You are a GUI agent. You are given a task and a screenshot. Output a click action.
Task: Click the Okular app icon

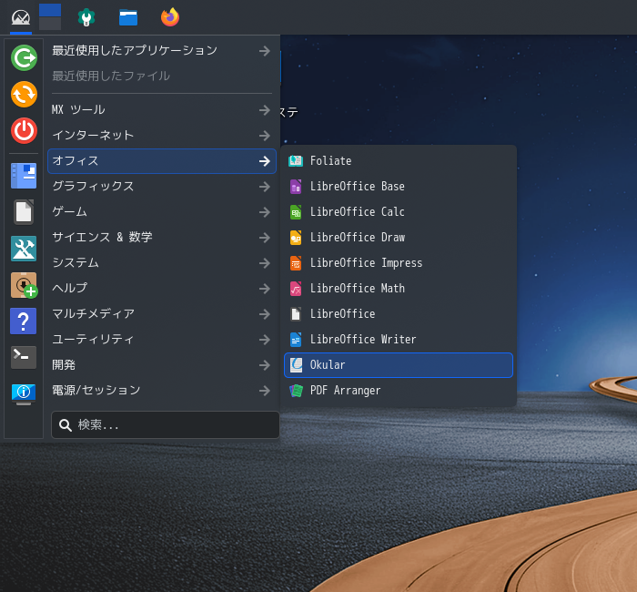click(x=296, y=365)
